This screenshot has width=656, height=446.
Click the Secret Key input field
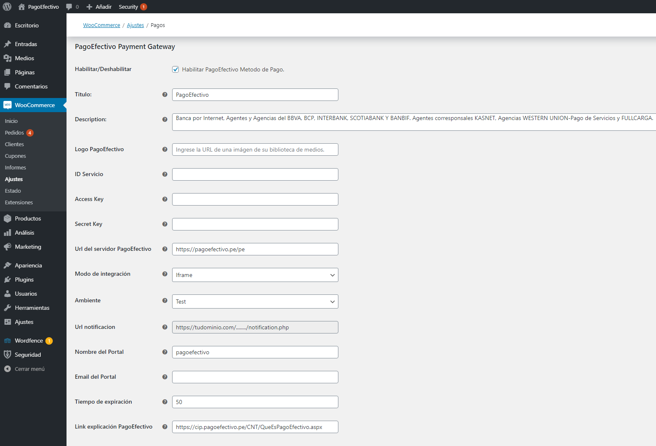(x=255, y=224)
